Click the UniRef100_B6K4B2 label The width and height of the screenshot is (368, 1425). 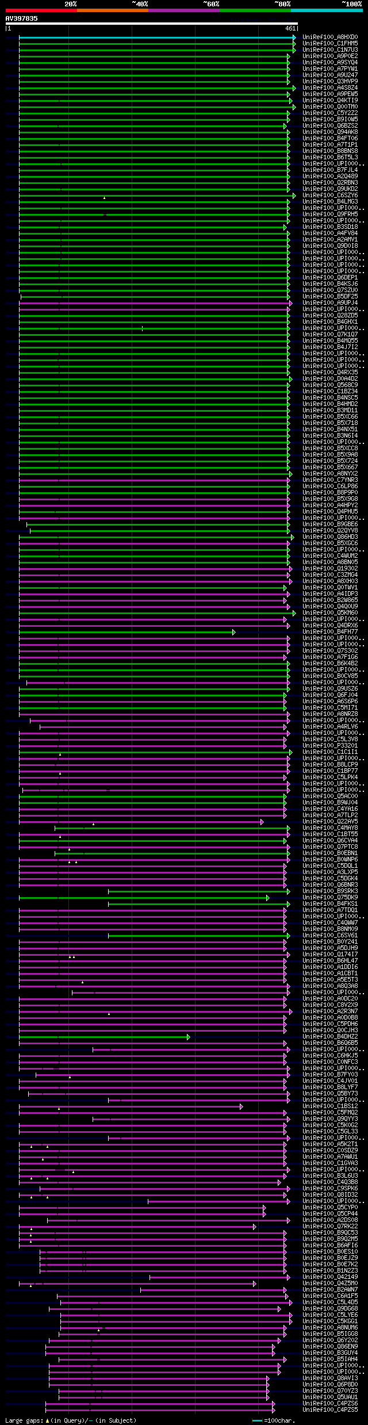click(330, 664)
